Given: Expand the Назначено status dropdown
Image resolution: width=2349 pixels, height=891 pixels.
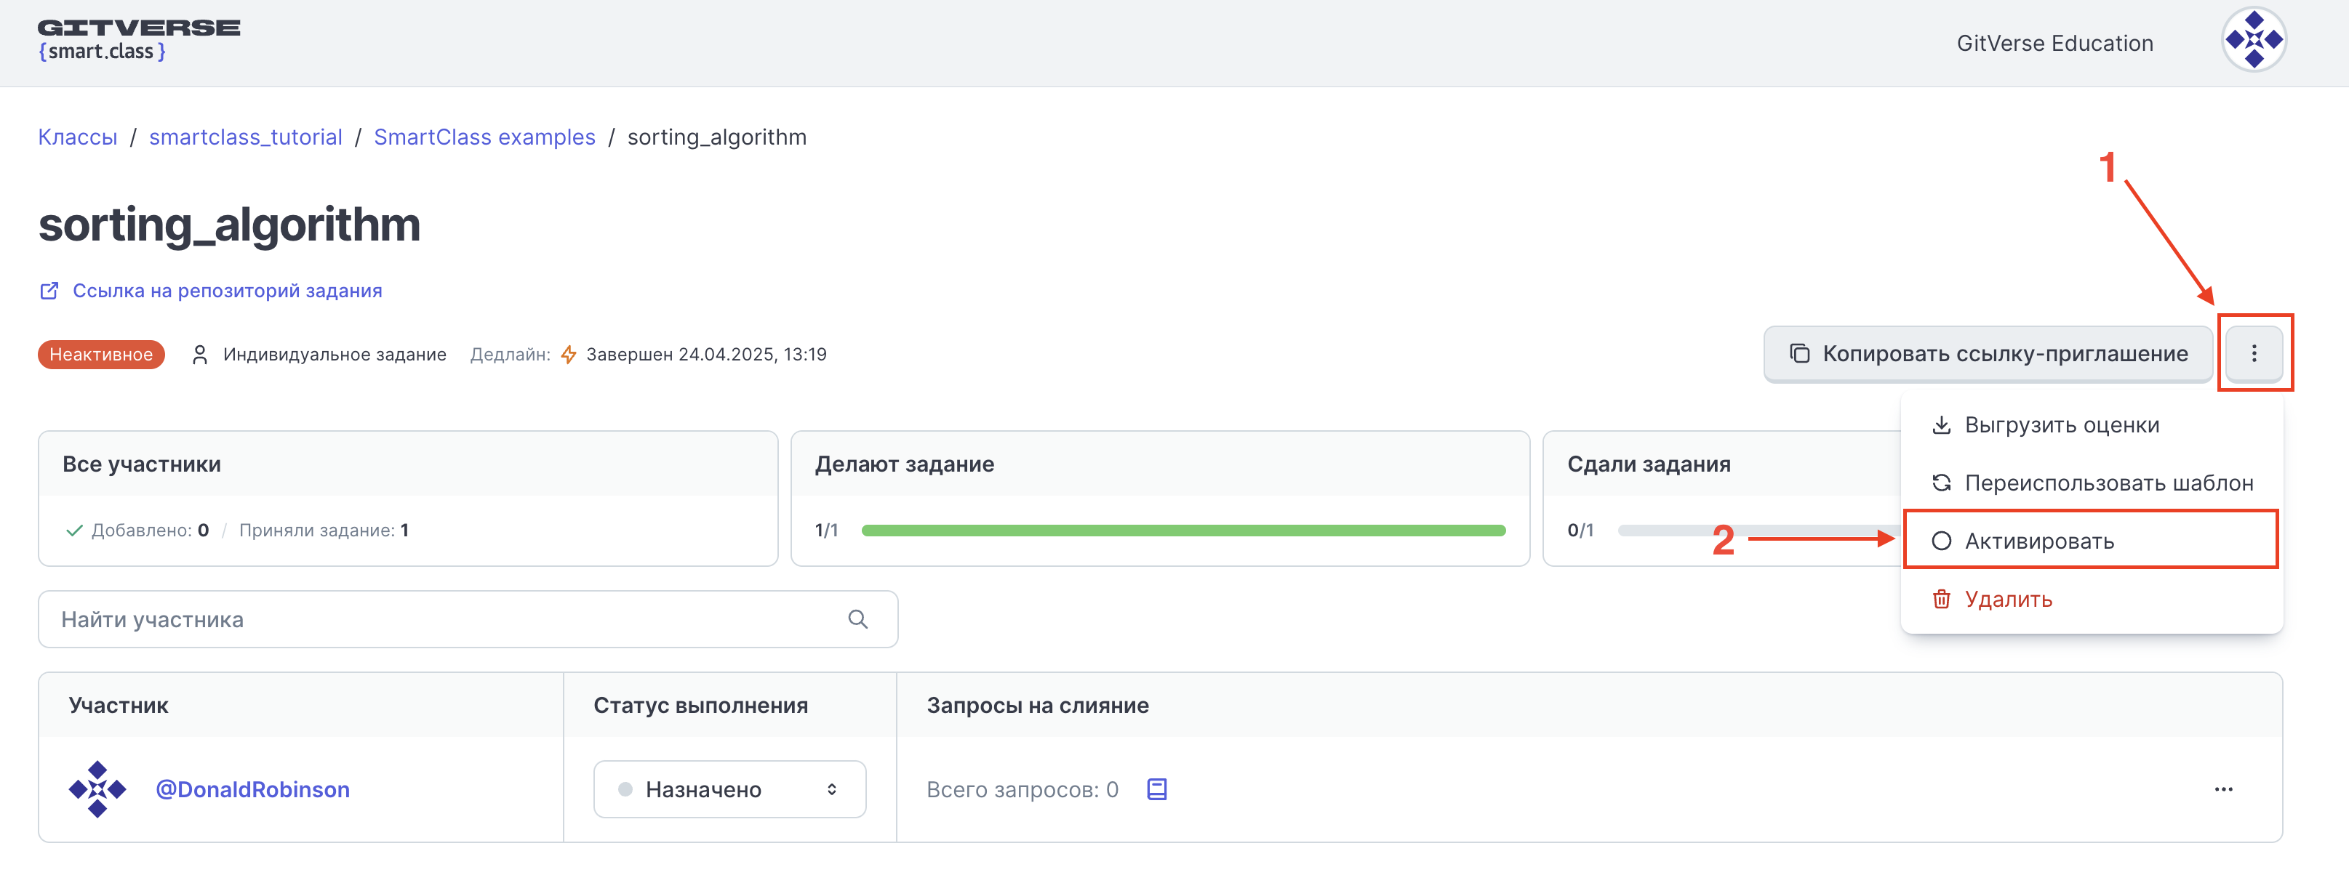Looking at the screenshot, I should [729, 789].
